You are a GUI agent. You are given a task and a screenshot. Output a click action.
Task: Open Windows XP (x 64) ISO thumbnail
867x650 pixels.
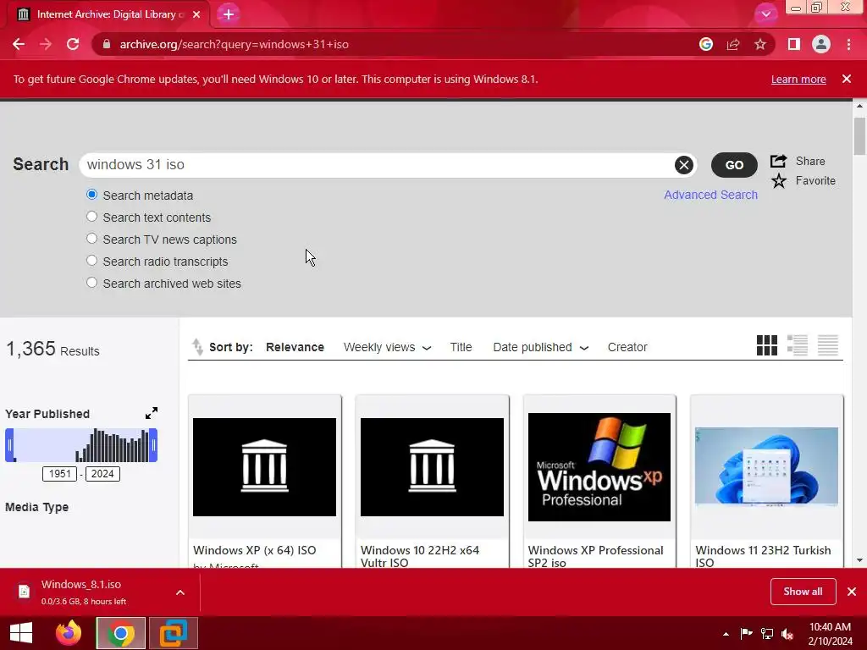coord(264,467)
